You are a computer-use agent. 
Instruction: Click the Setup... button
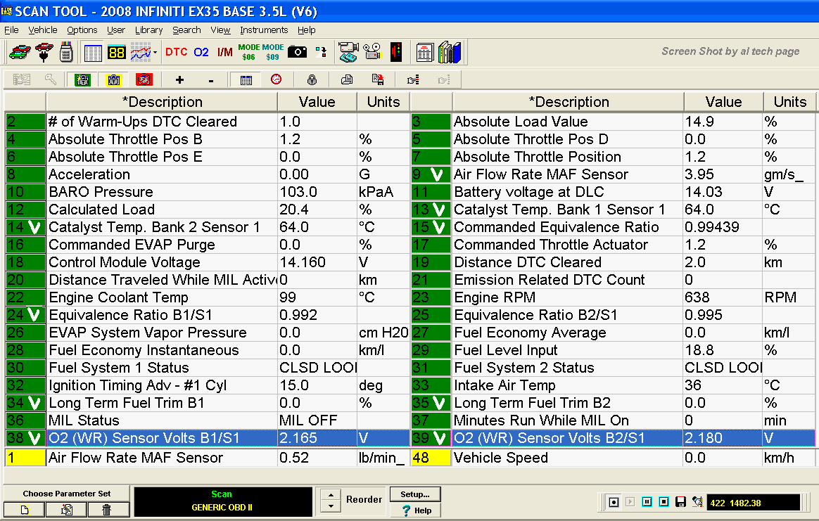(415, 494)
